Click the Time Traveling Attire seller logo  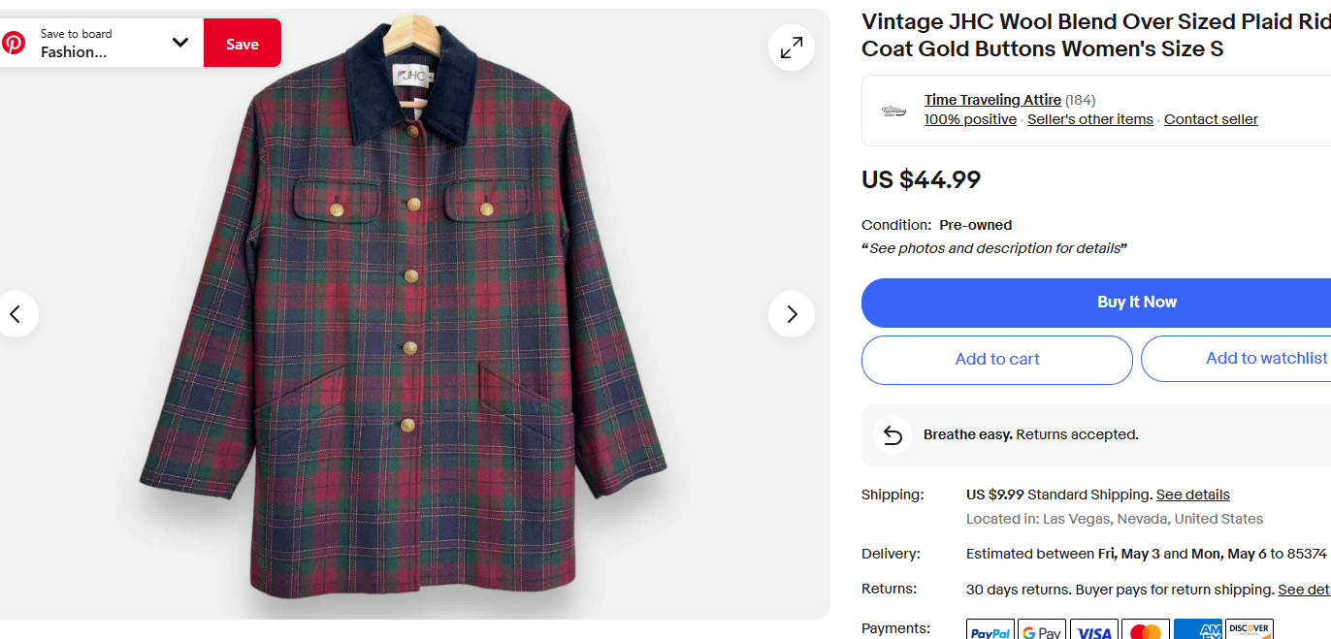(x=893, y=111)
